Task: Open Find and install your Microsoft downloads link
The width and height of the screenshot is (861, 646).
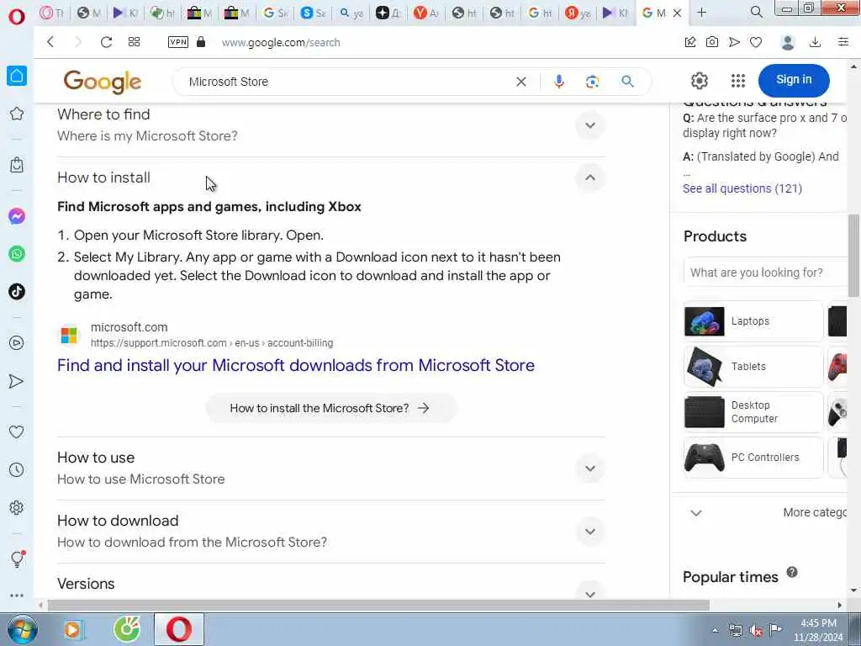Action: point(296,365)
